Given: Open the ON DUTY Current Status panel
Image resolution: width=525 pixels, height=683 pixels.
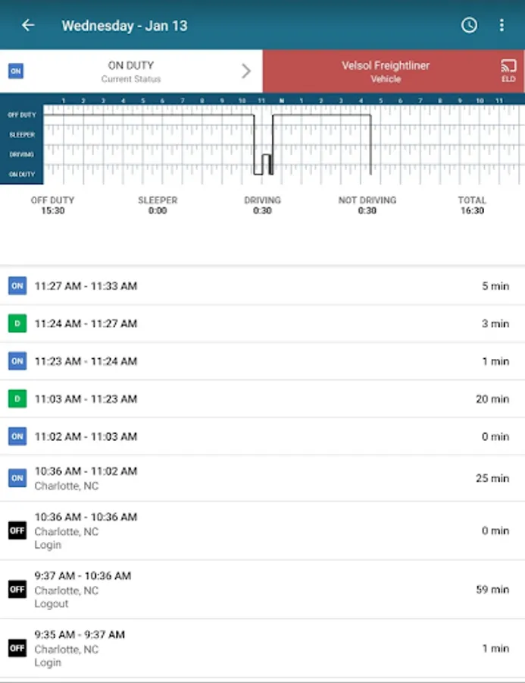Looking at the screenshot, I should point(131,71).
